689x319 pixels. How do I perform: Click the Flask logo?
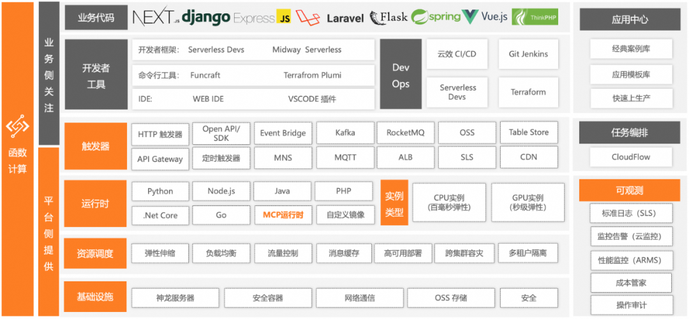click(389, 17)
